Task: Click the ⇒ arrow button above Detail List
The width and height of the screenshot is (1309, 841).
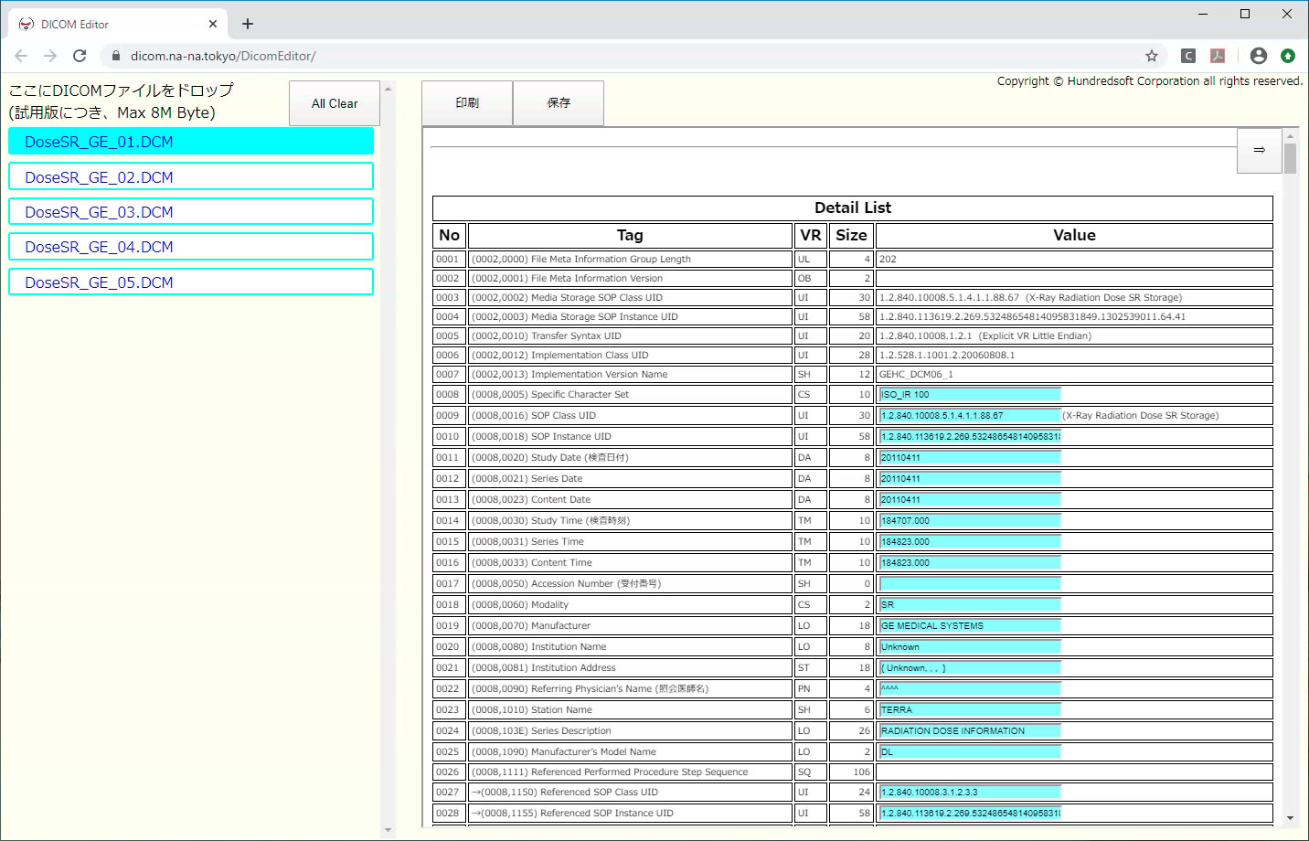Action: click(x=1260, y=151)
